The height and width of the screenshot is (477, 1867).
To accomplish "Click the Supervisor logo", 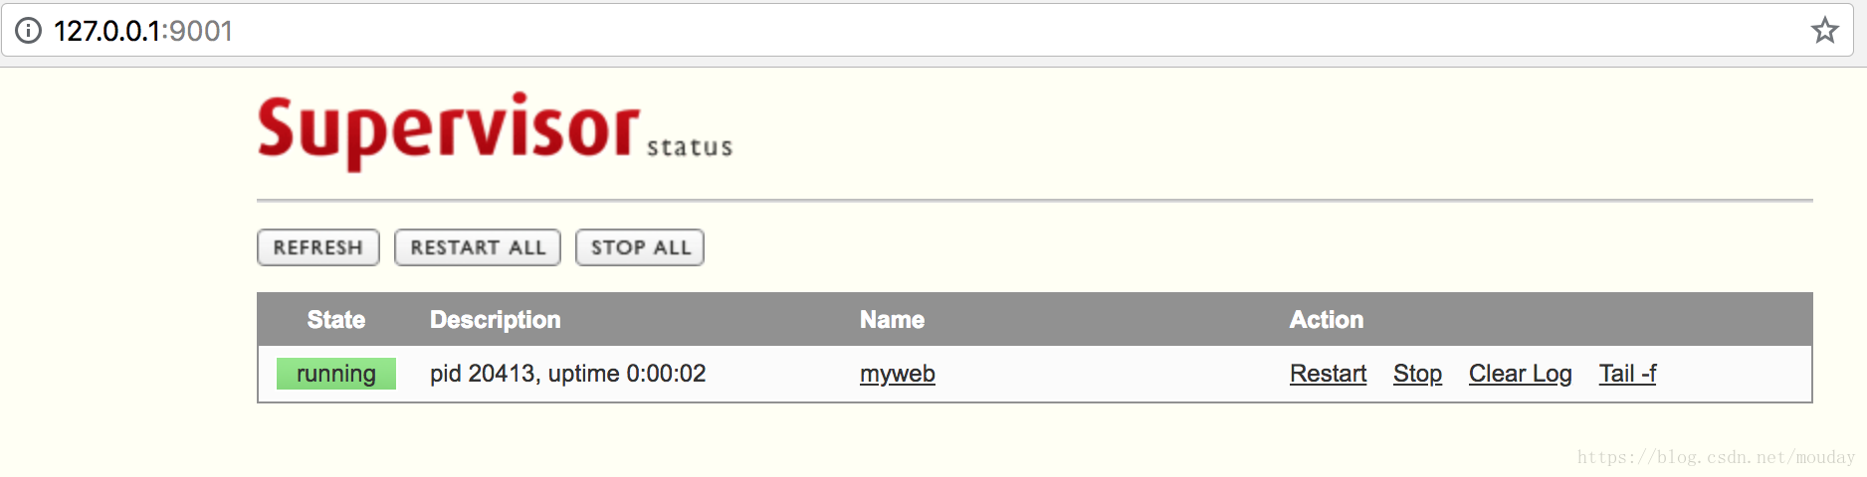I will coord(448,130).
